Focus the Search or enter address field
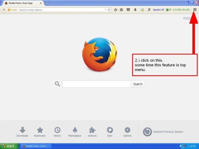This screenshot has height=149, width=199. [62, 10]
